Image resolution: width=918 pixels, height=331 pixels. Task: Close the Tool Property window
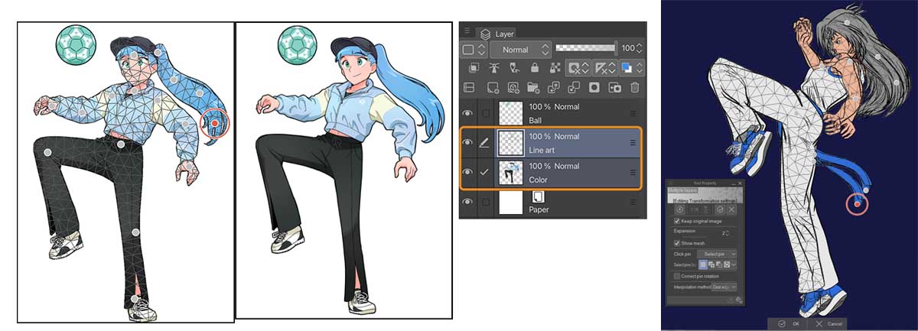740,183
